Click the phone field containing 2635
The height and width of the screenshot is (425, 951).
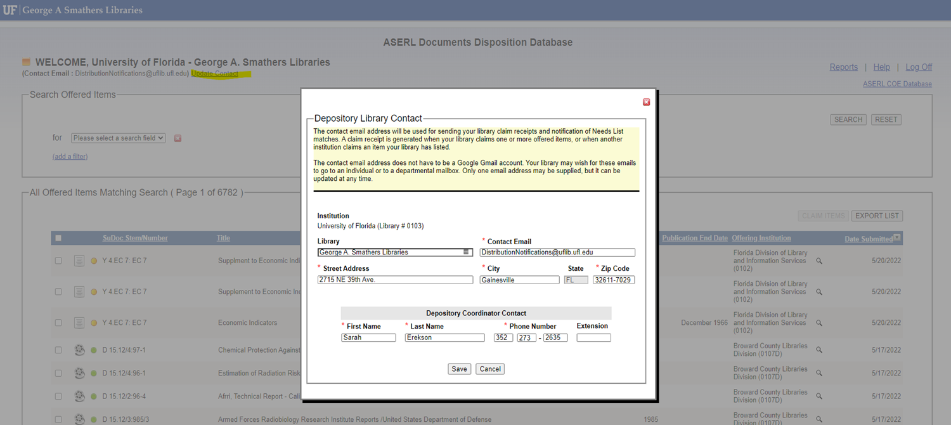[555, 338]
